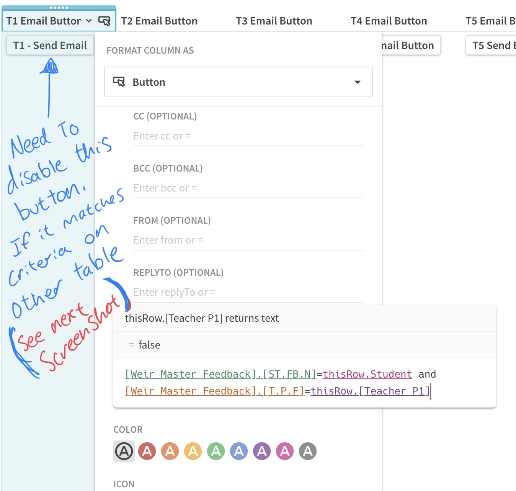This screenshot has height=491, width=516.
Task: Choose the orange color swatch
Action: (170, 451)
